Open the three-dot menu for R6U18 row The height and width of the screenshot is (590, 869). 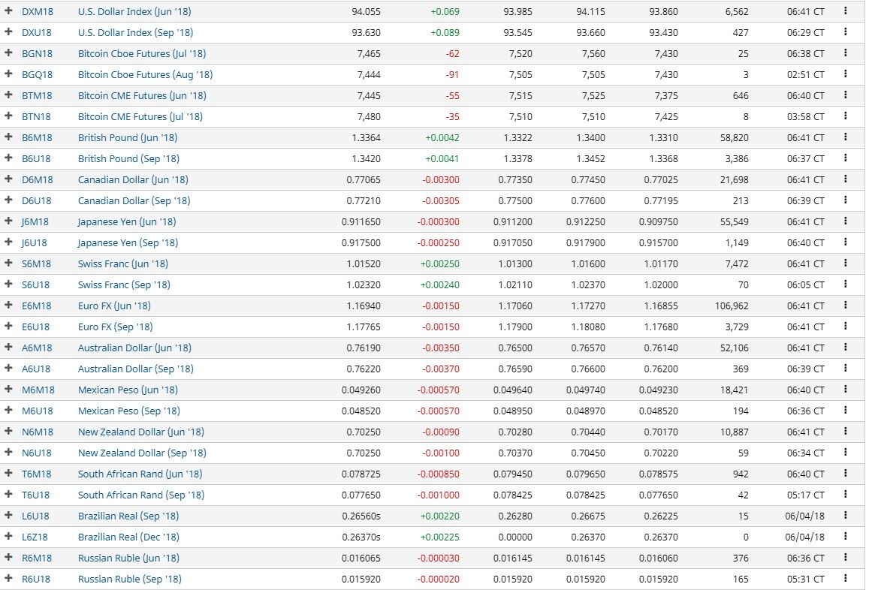tap(845, 579)
